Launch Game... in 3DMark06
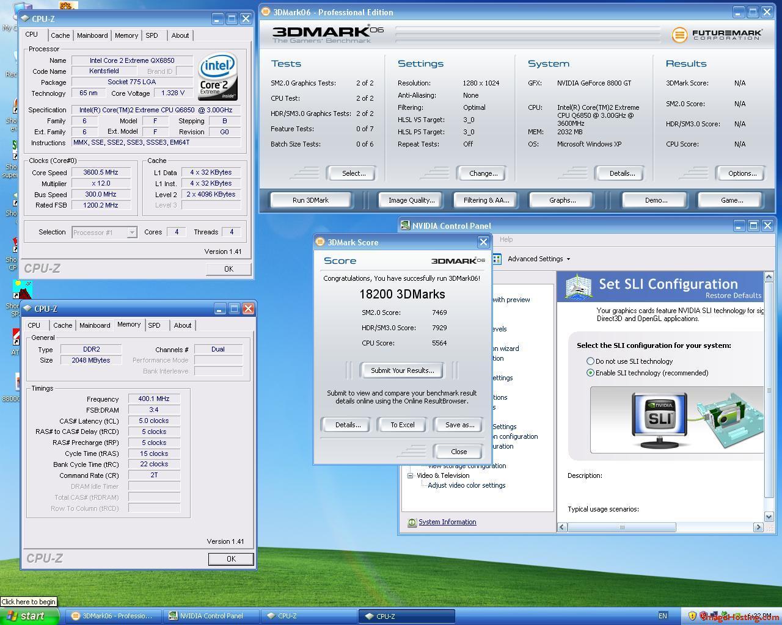This screenshot has width=782, height=625. click(x=732, y=200)
